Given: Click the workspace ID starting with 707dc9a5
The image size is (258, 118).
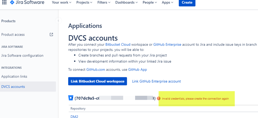Looking at the screenshot, I should coord(115,98).
